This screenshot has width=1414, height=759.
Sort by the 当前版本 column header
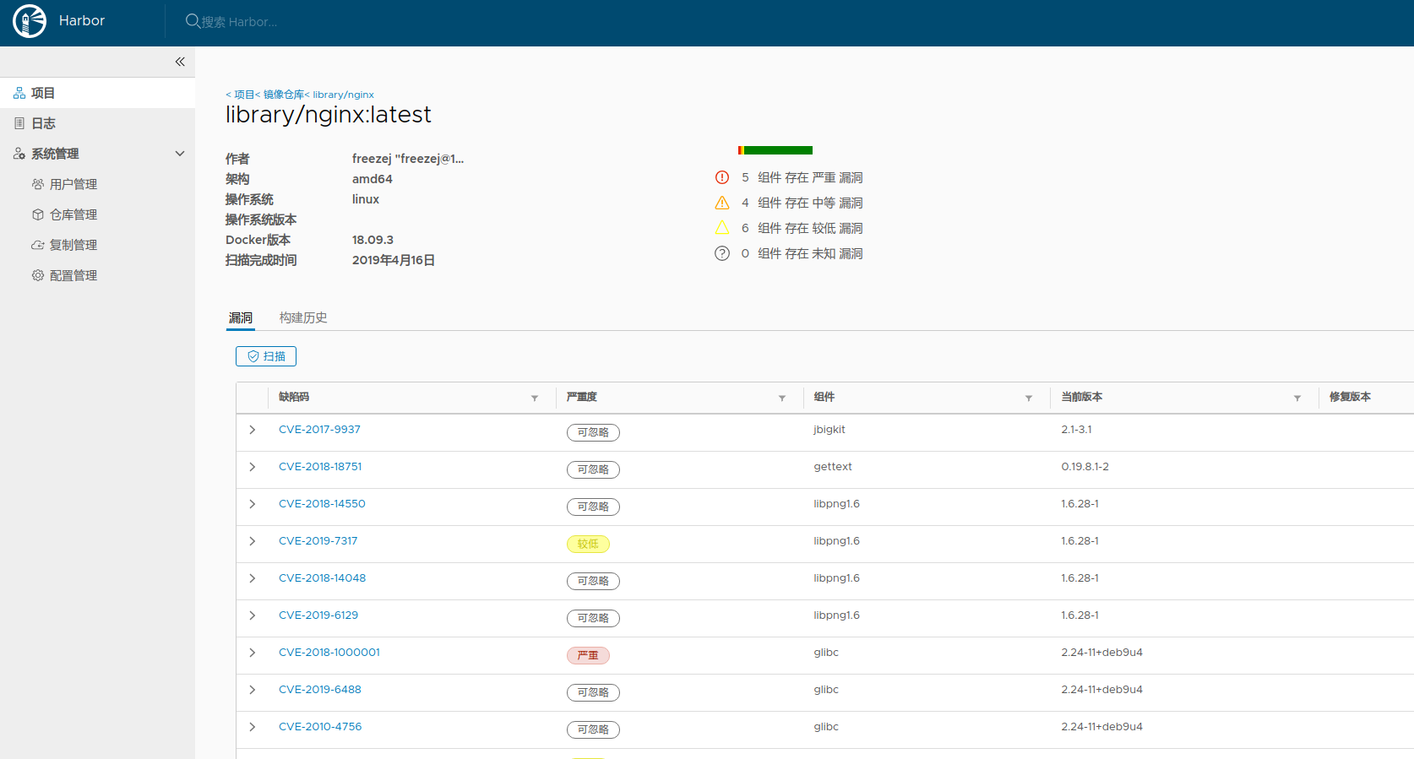tap(1082, 397)
